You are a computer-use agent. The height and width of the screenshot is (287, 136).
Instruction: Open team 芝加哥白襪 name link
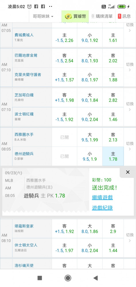tap(24, 95)
